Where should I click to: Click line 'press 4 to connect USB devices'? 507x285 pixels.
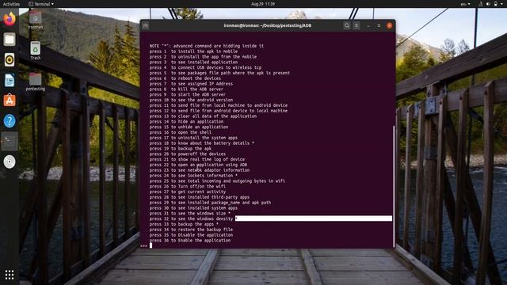[x=205, y=67]
